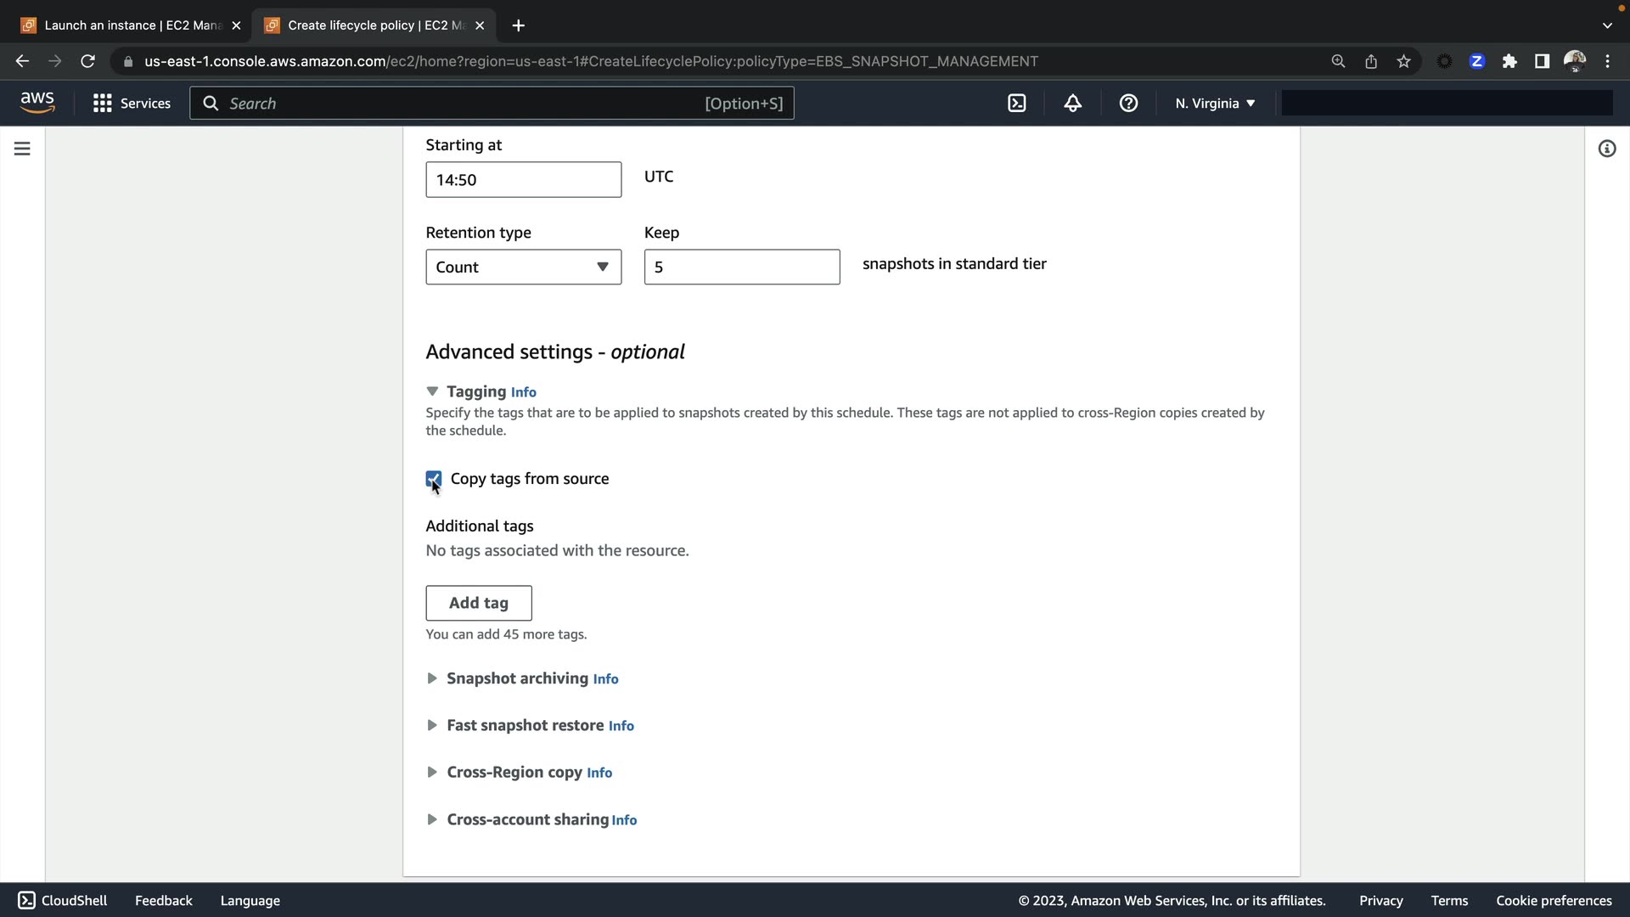Image resolution: width=1630 pixels, height=917 pixels.
Task: Open the notifications bell
Action: (x=1072, y=104)
